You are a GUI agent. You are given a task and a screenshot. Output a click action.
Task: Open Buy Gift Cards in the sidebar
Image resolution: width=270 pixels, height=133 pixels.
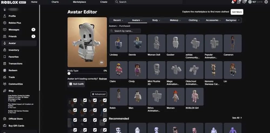(x=19, y=126)
